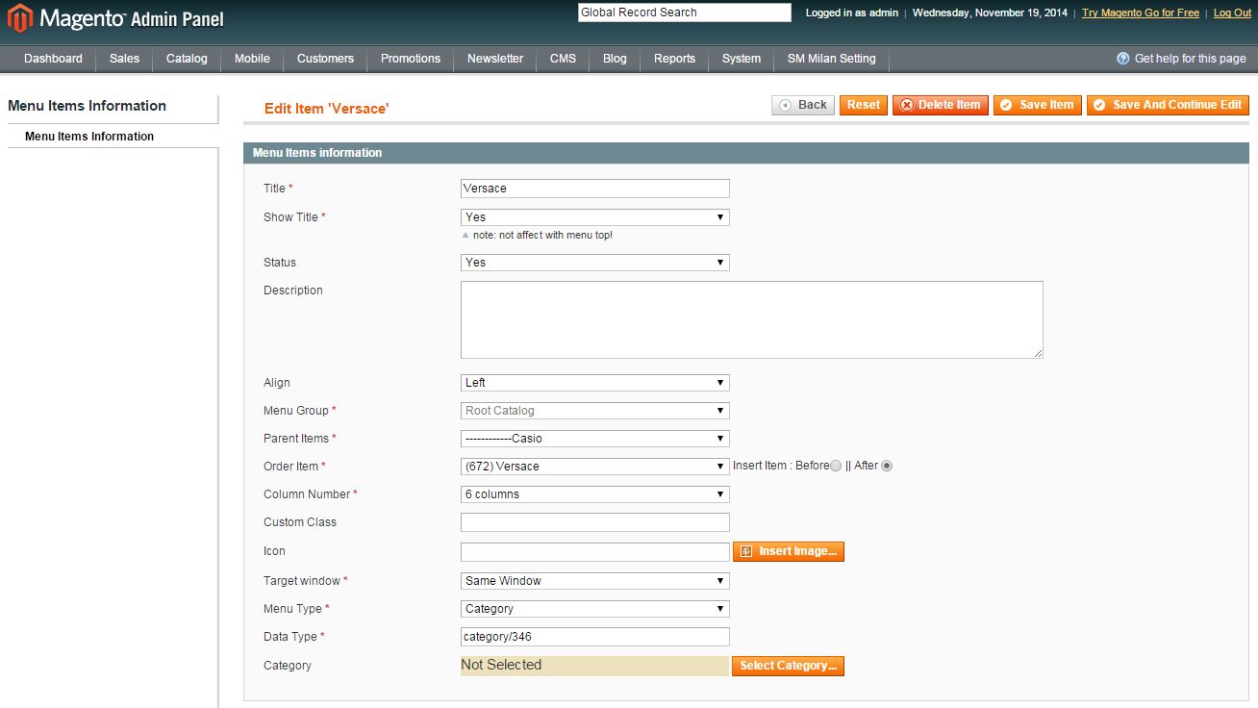Open the Order Item dropdown
The image size is (1258, 708).
(x=595, y=467)
